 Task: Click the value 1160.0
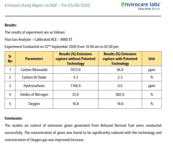[x=76, y=86]
